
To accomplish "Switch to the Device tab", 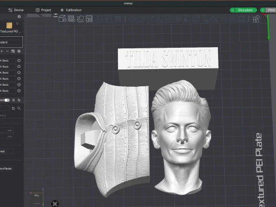I will pyautogui.click(x=16, y=10).
